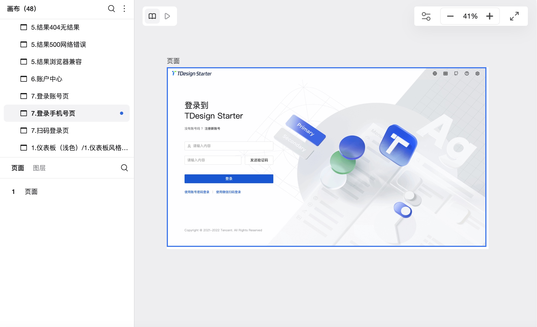
Task: Click the 发送验证码 button
Action: (x=259, y=160)
